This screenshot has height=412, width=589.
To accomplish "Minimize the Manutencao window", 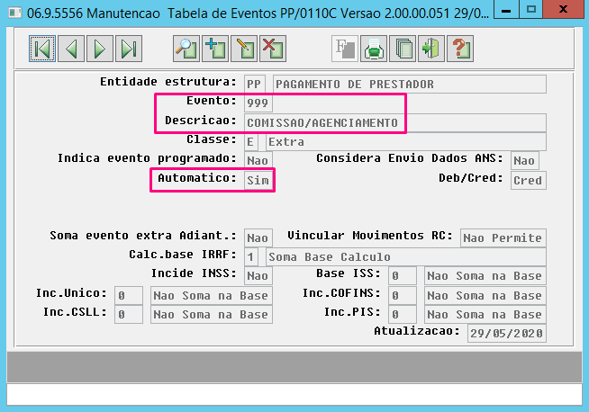I will (506, 10).
